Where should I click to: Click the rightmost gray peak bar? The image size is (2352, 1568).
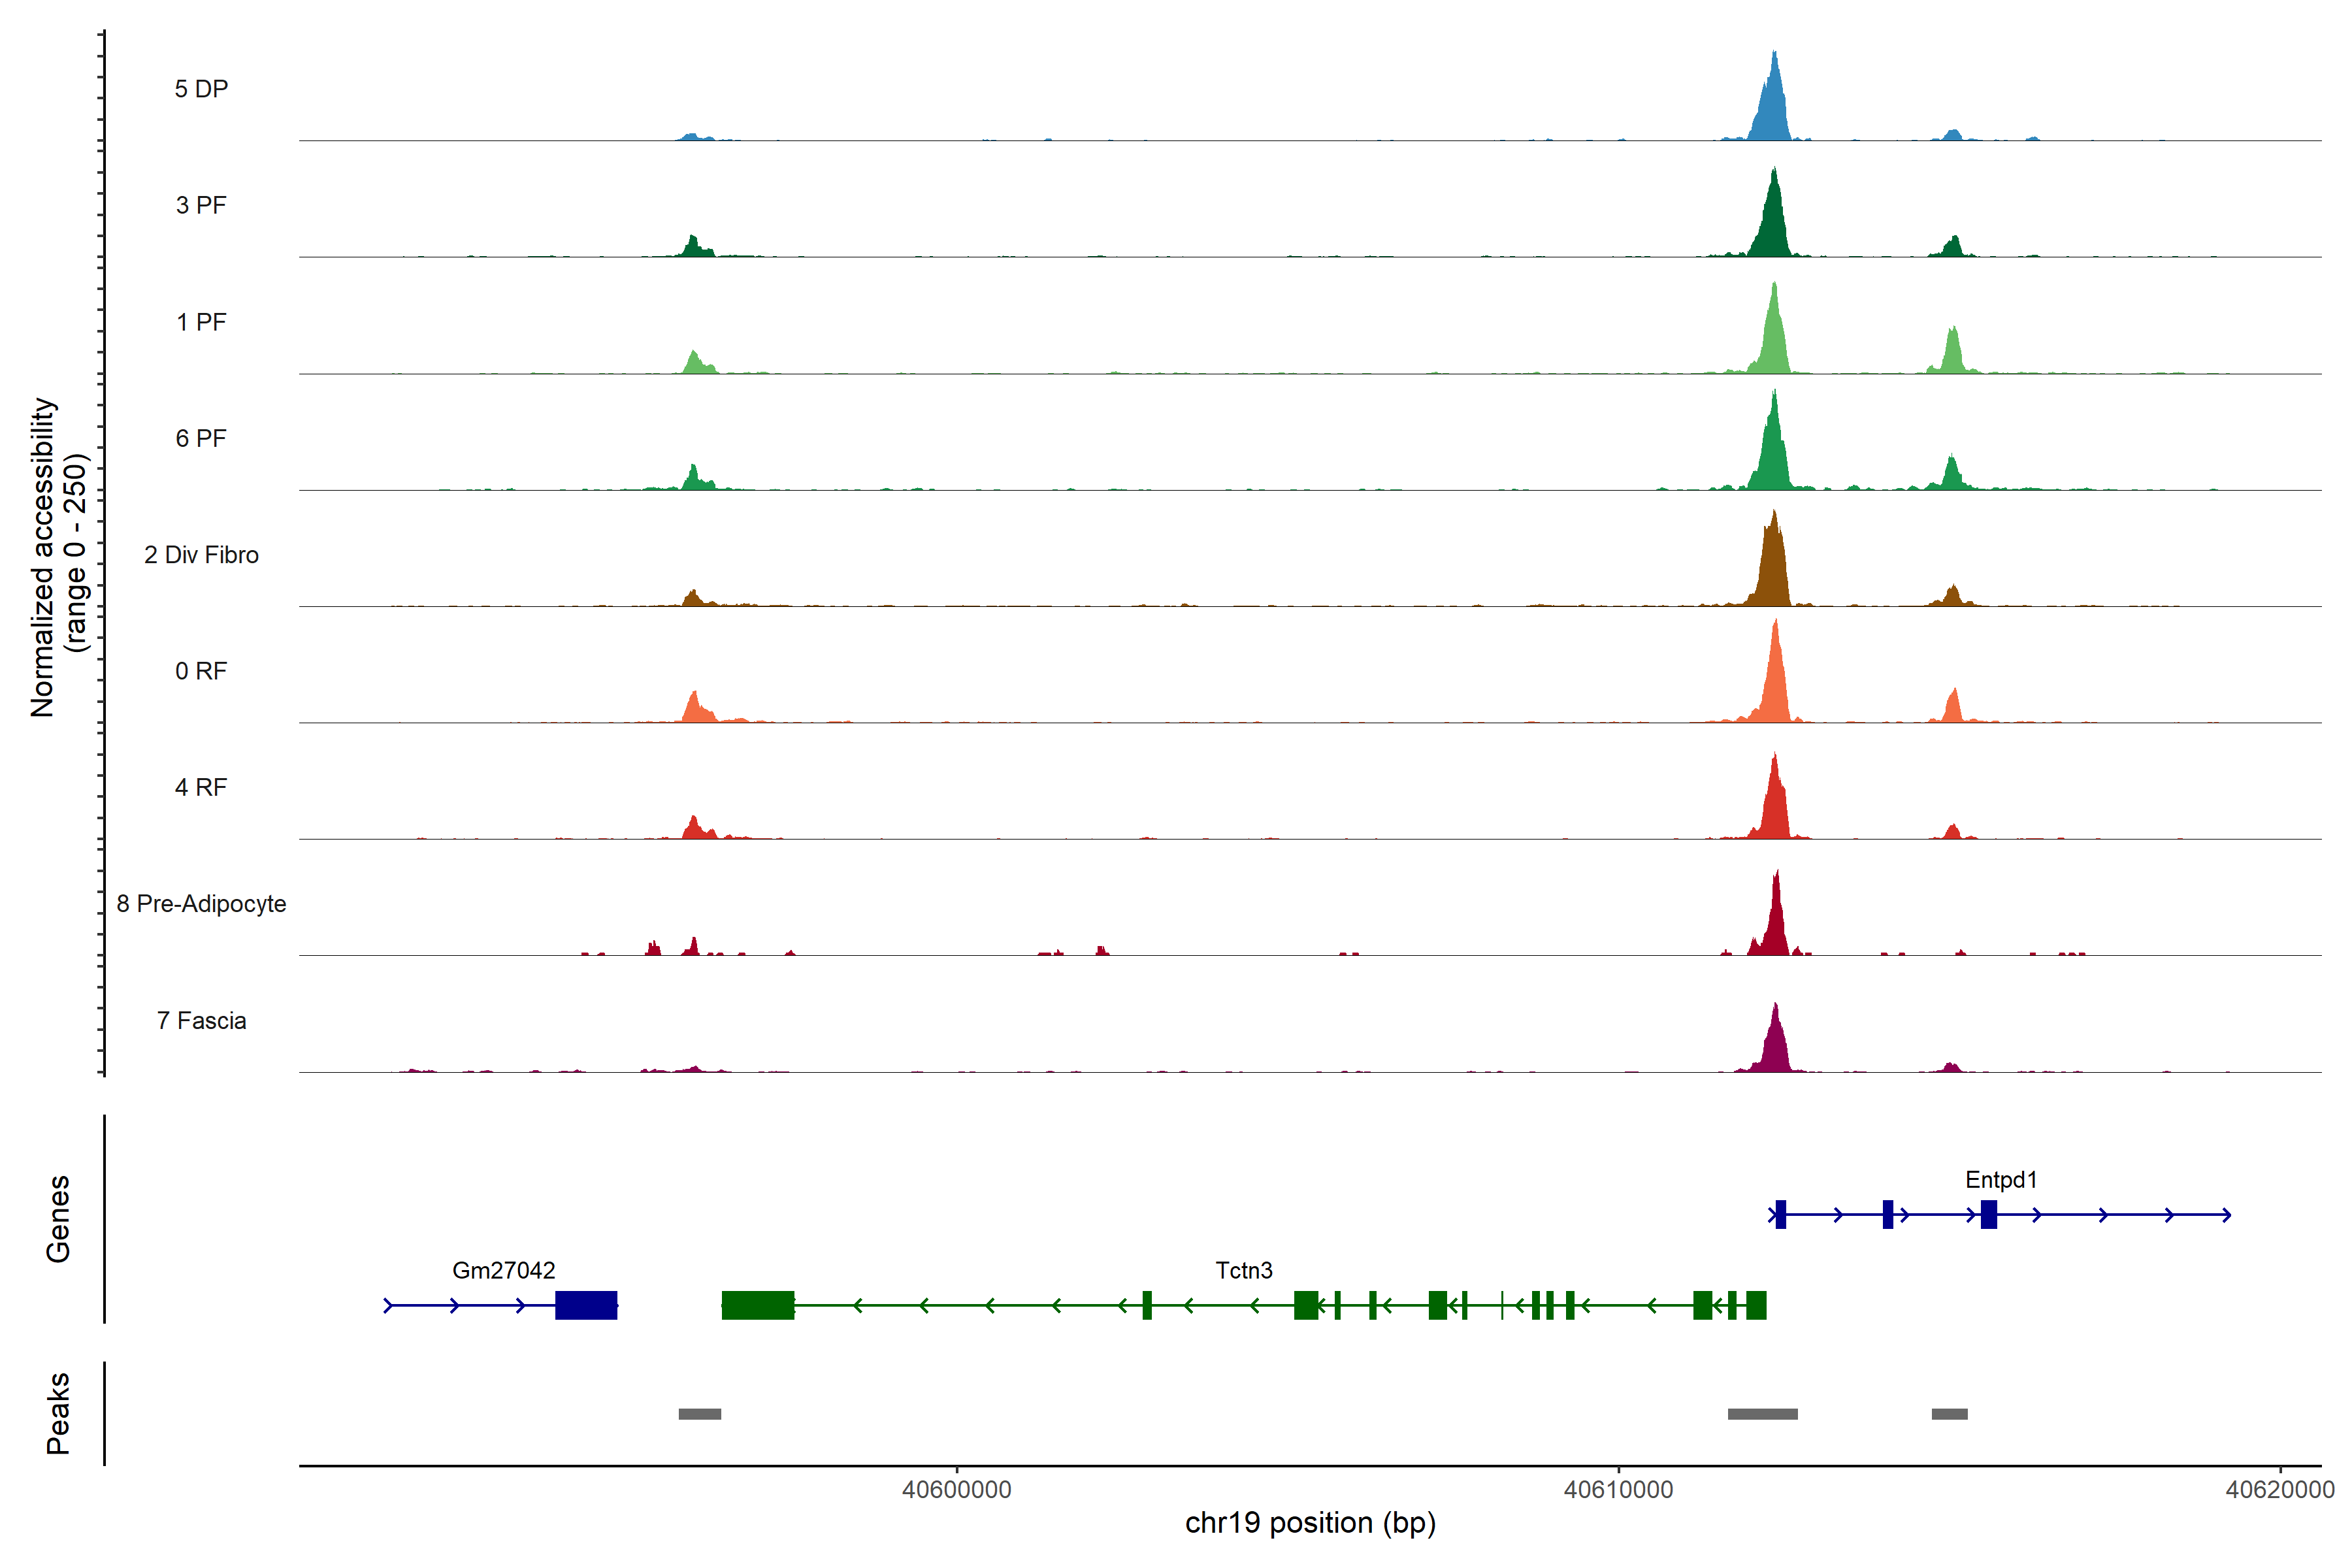[1949, 1414]
